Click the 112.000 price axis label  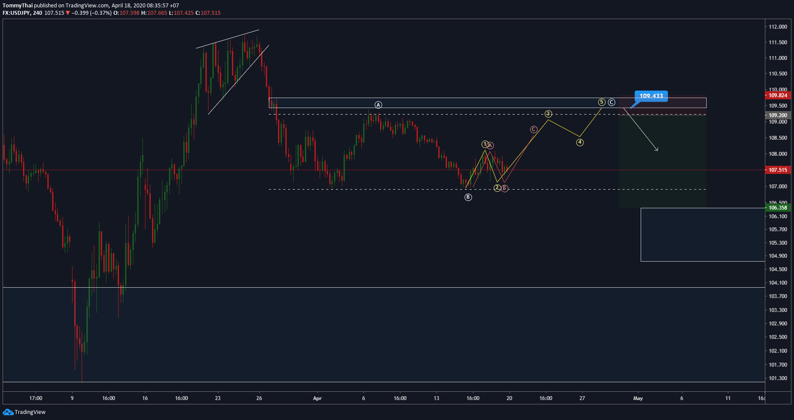click(x=778, y=27)
